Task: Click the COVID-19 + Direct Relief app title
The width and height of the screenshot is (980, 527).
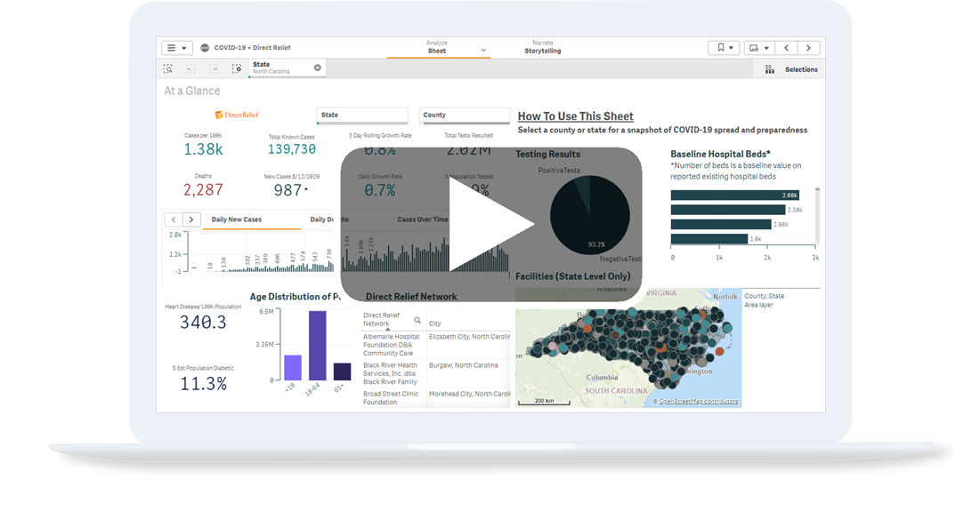Action: 252,48
